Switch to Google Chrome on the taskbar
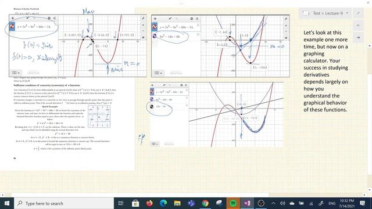 pos(205,203)
